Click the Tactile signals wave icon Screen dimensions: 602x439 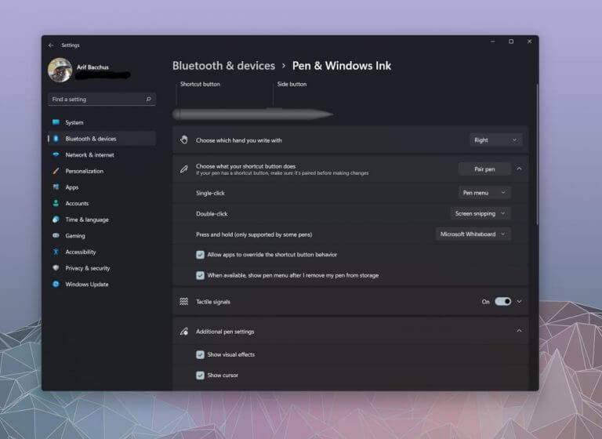184,302
